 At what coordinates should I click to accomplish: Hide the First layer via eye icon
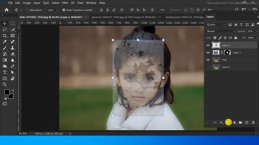[208, 60]
